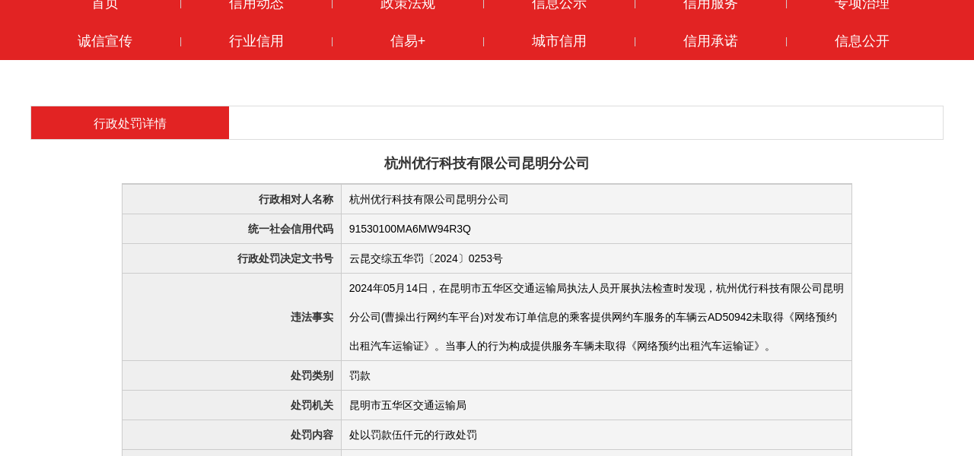Open the 信息公开 menu item
Screen dimensions: 974x456
(x=862, y=41)
